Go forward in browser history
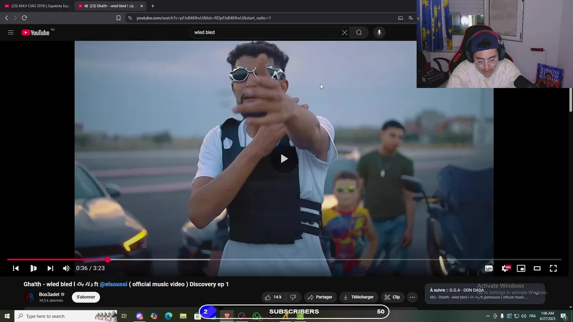Screen dimensions: 573x322 click(15, 18)
